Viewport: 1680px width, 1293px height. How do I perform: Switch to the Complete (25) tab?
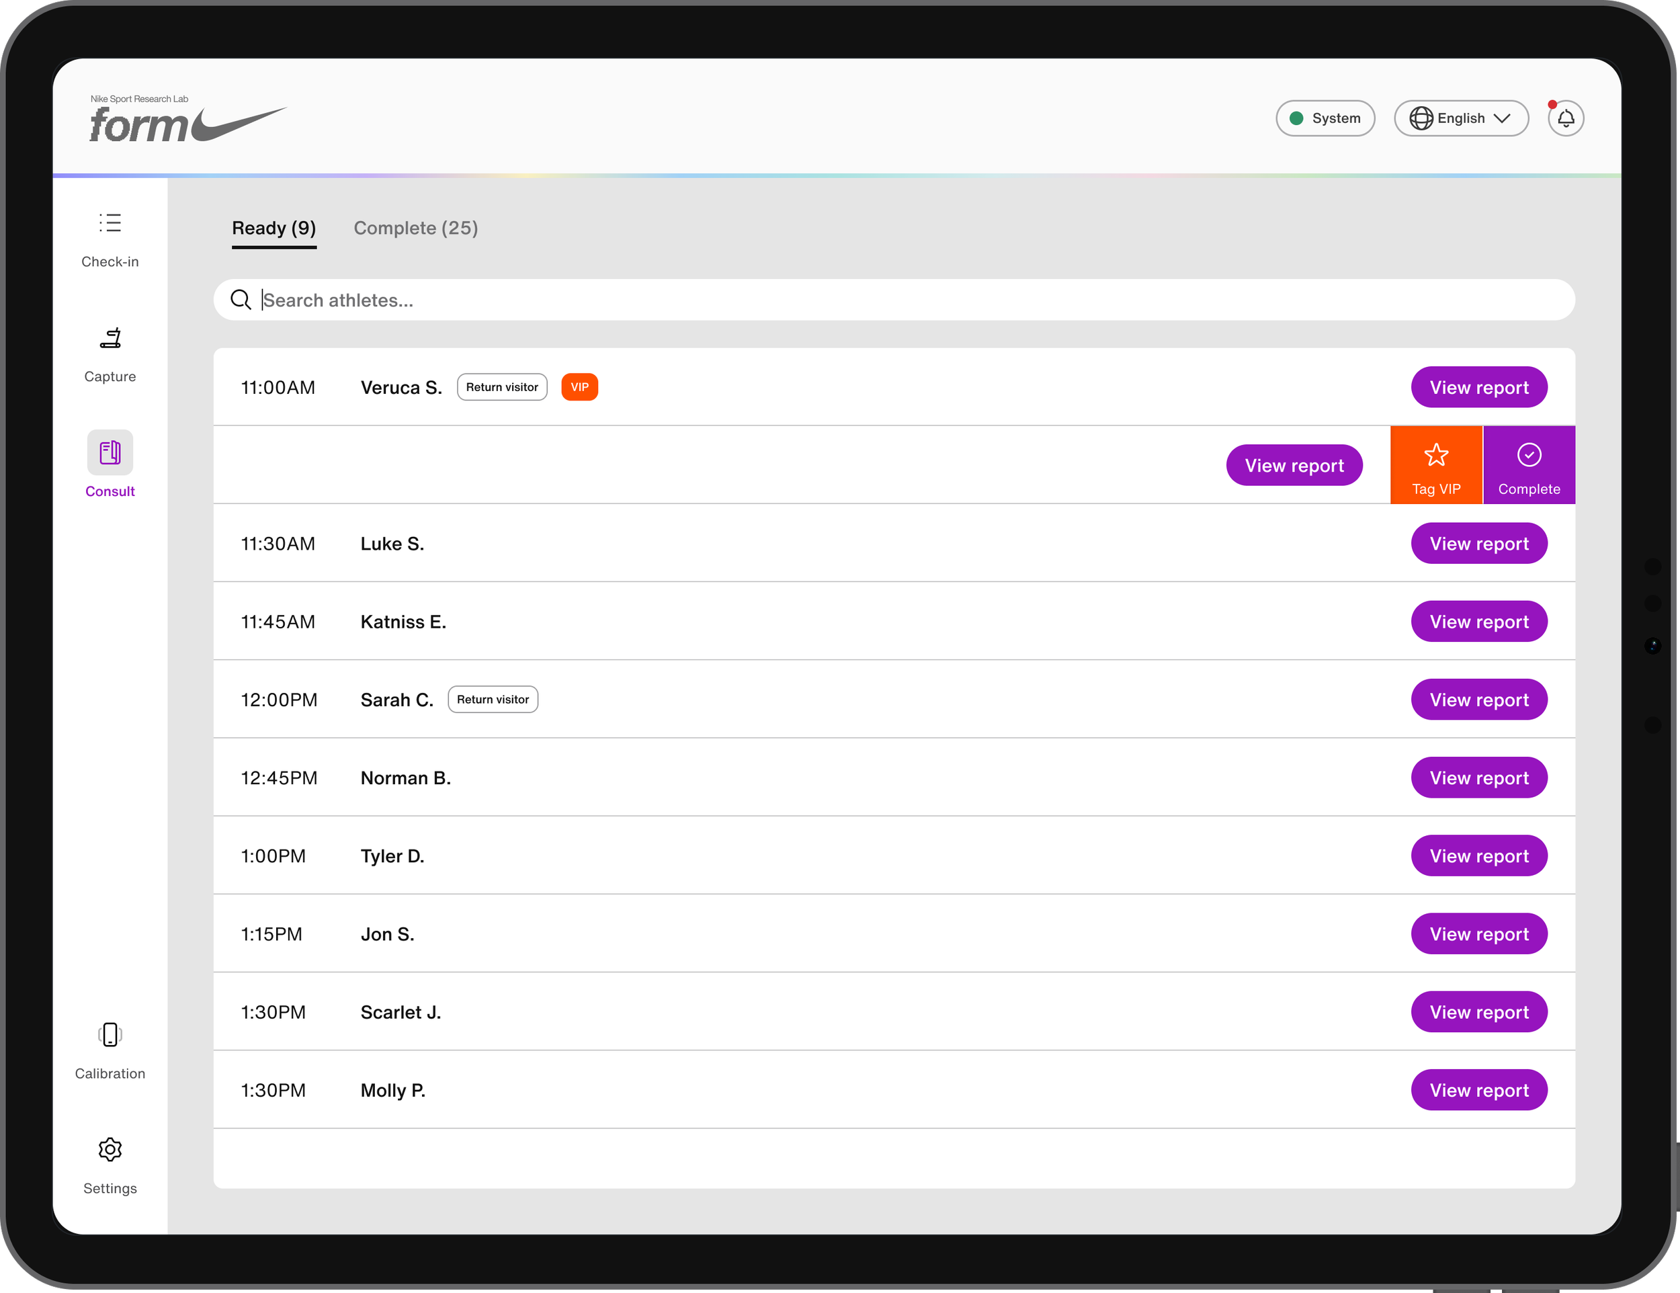pyautogui.click(x=416, y=228)
